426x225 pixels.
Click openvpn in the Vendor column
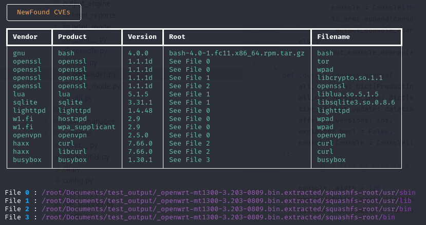click(27, 135)
